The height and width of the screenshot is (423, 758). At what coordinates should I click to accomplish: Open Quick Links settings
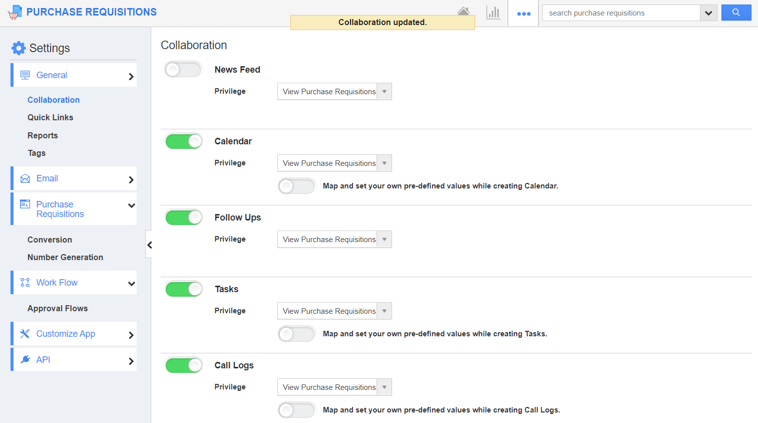click(50, 117)
